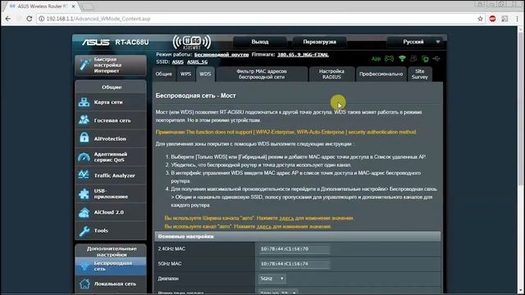Screen dimensions: 525x295
Task: Bookmark the page with the star icon
Action: 480,19
